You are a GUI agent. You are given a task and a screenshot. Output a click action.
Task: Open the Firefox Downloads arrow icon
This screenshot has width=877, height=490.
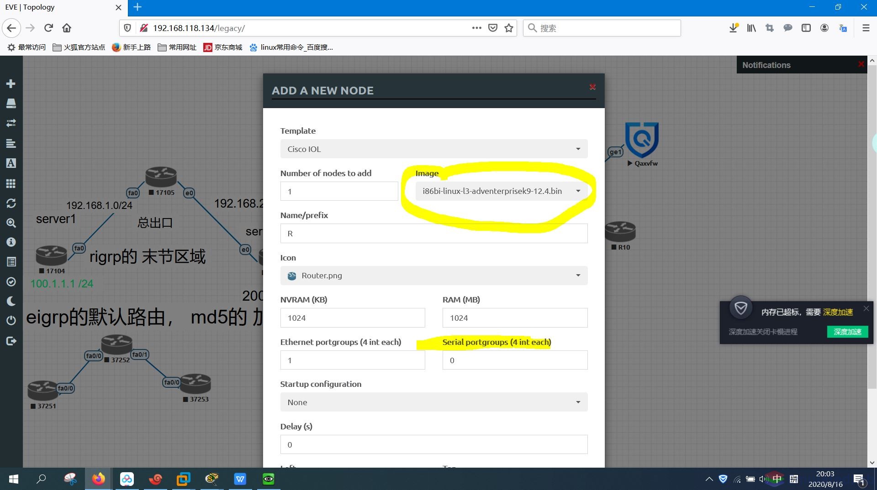[x=734, y=28]
